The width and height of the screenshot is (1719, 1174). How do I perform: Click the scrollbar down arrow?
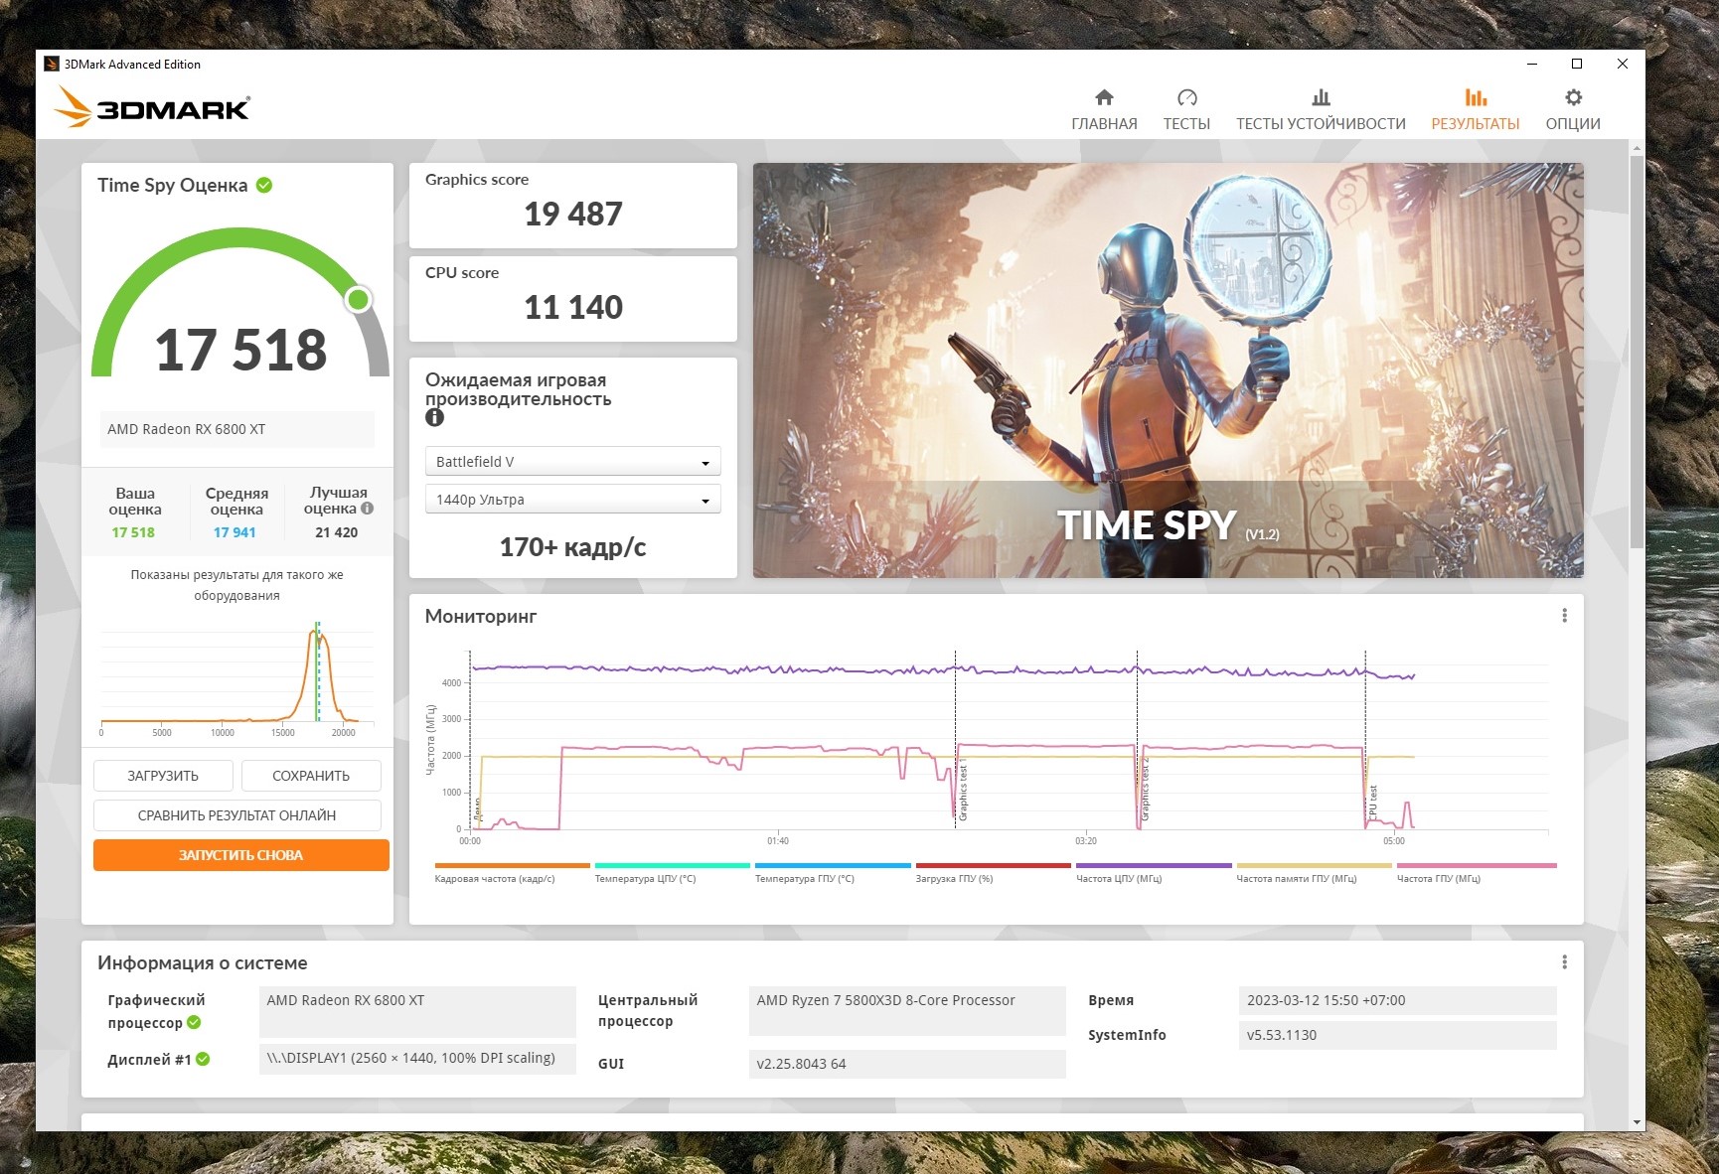(1637, 1122)
